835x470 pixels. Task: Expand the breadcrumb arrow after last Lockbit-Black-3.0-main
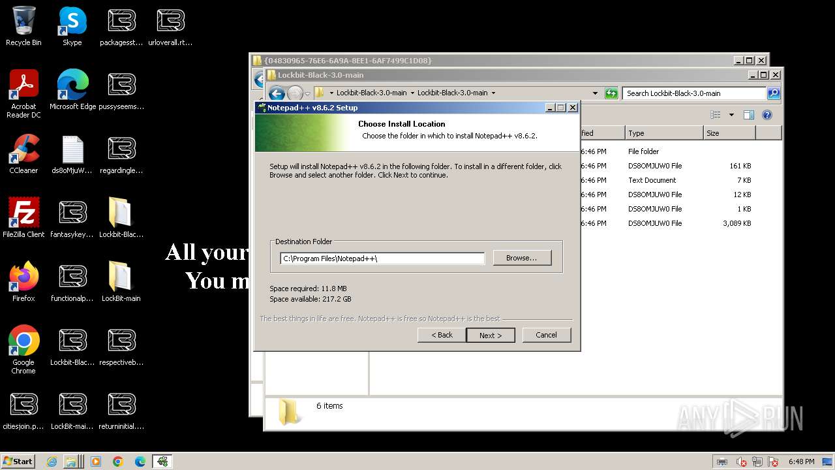[493, 93]
